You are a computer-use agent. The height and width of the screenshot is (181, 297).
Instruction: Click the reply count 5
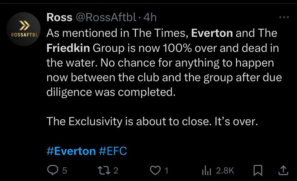click(x=65, y=171)
